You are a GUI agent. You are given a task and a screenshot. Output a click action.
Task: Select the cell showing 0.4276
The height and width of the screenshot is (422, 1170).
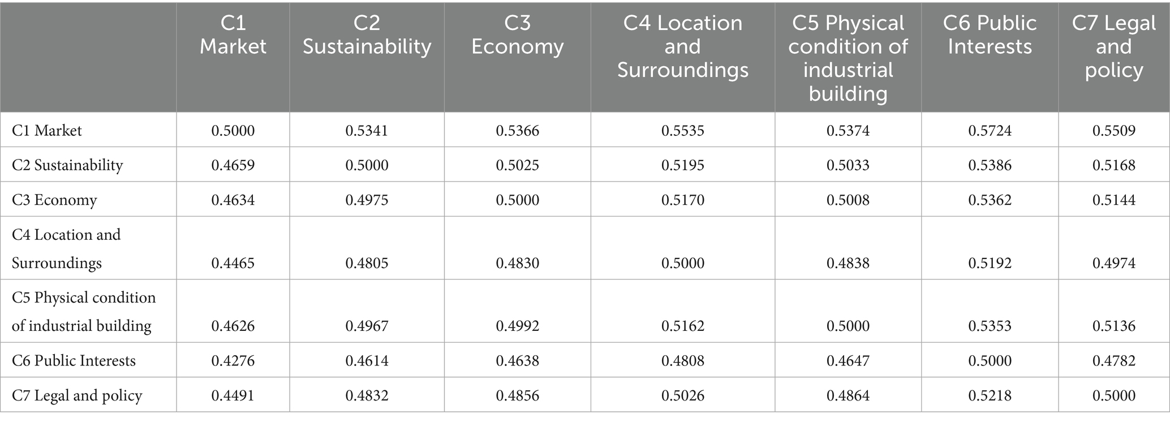233,361
